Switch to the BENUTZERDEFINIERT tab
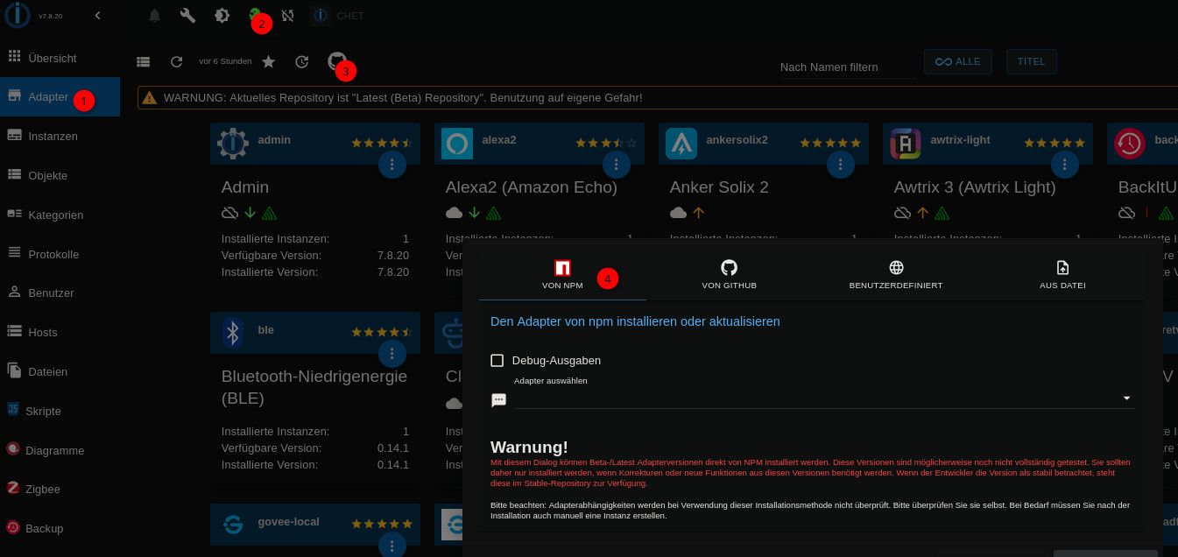This screenshot has width=1178, height=557. coord(896,275)
